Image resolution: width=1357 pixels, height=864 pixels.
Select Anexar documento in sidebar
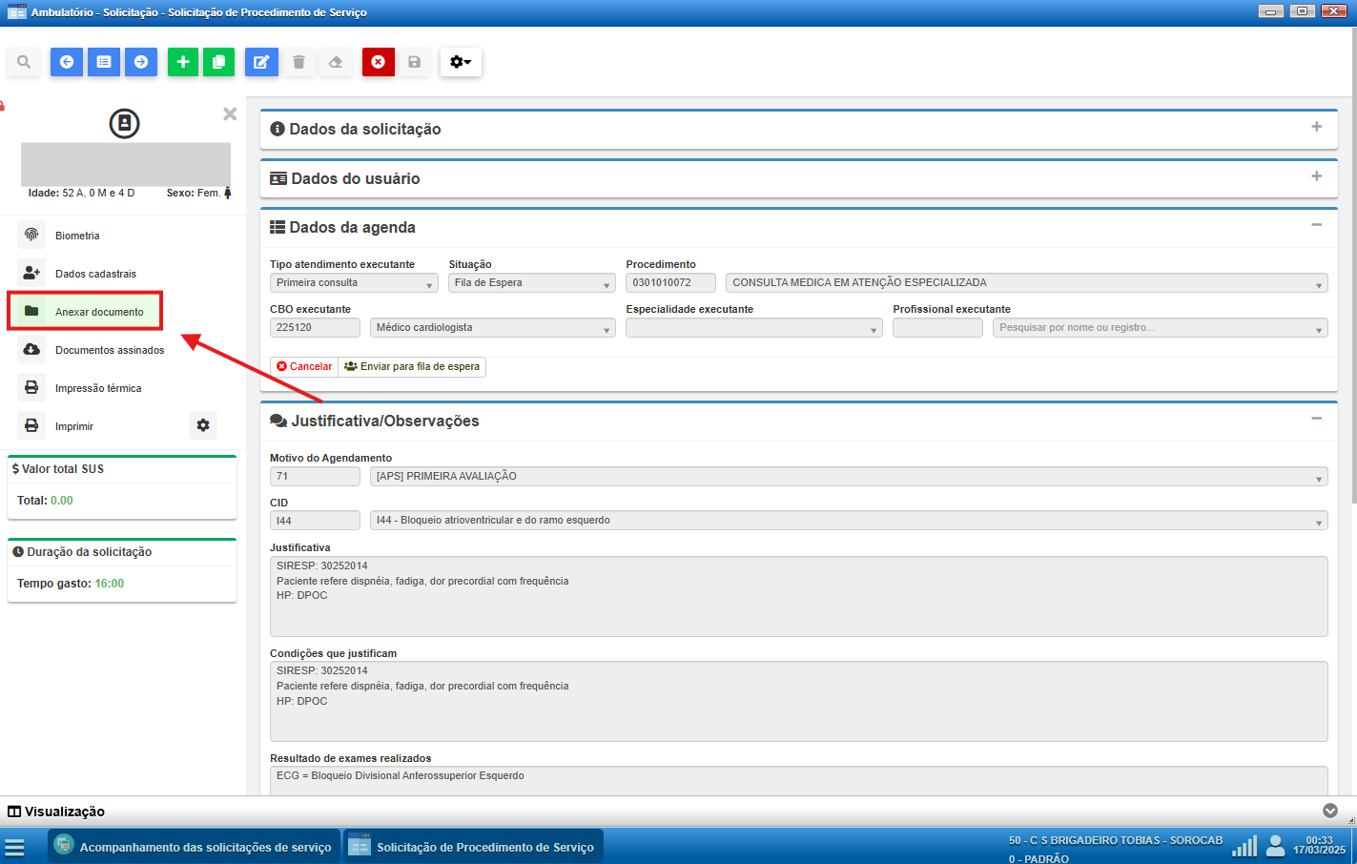[99, 312]
